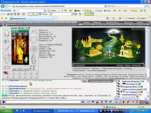Click the empty boots equipment slot
The height and width of the screenshot is (113, 151).
33,68
